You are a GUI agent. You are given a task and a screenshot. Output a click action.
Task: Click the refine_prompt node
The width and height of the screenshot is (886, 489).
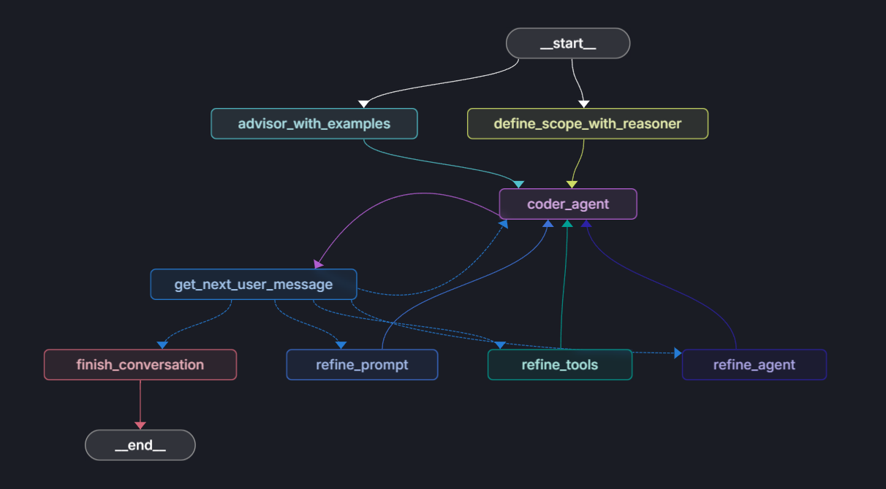pos(362,364)
